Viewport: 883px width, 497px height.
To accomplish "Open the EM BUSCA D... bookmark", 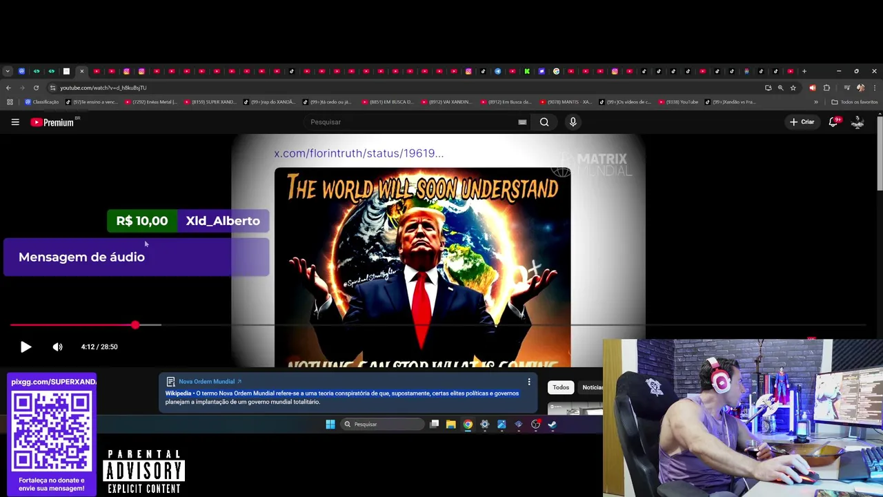I will pos(387,102).
